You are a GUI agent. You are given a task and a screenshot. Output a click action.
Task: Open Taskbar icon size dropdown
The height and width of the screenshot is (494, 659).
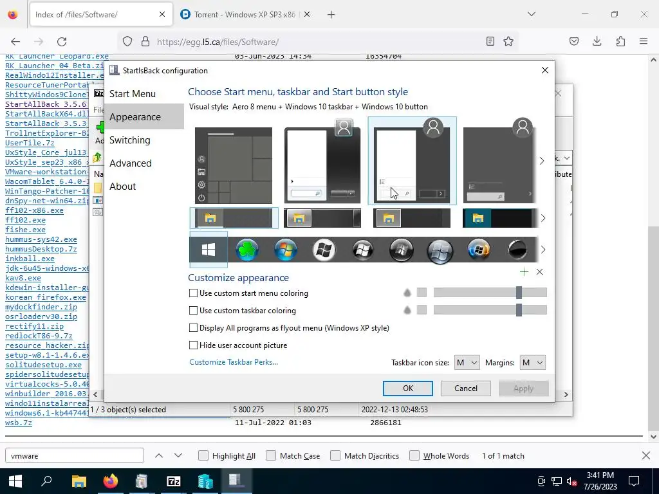click(x=467, y=363)
